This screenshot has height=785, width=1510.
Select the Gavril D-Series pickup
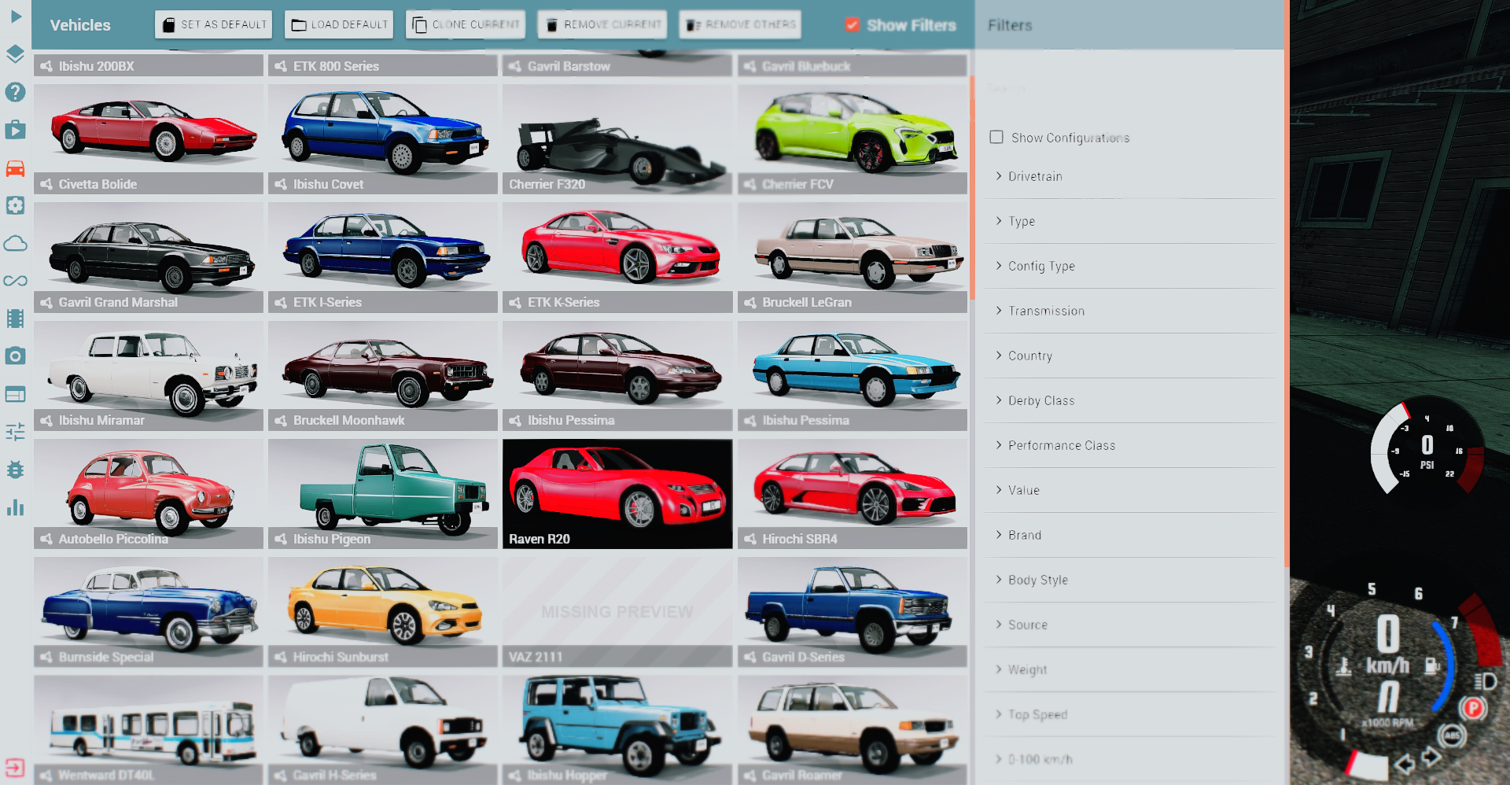coord(853,612)
